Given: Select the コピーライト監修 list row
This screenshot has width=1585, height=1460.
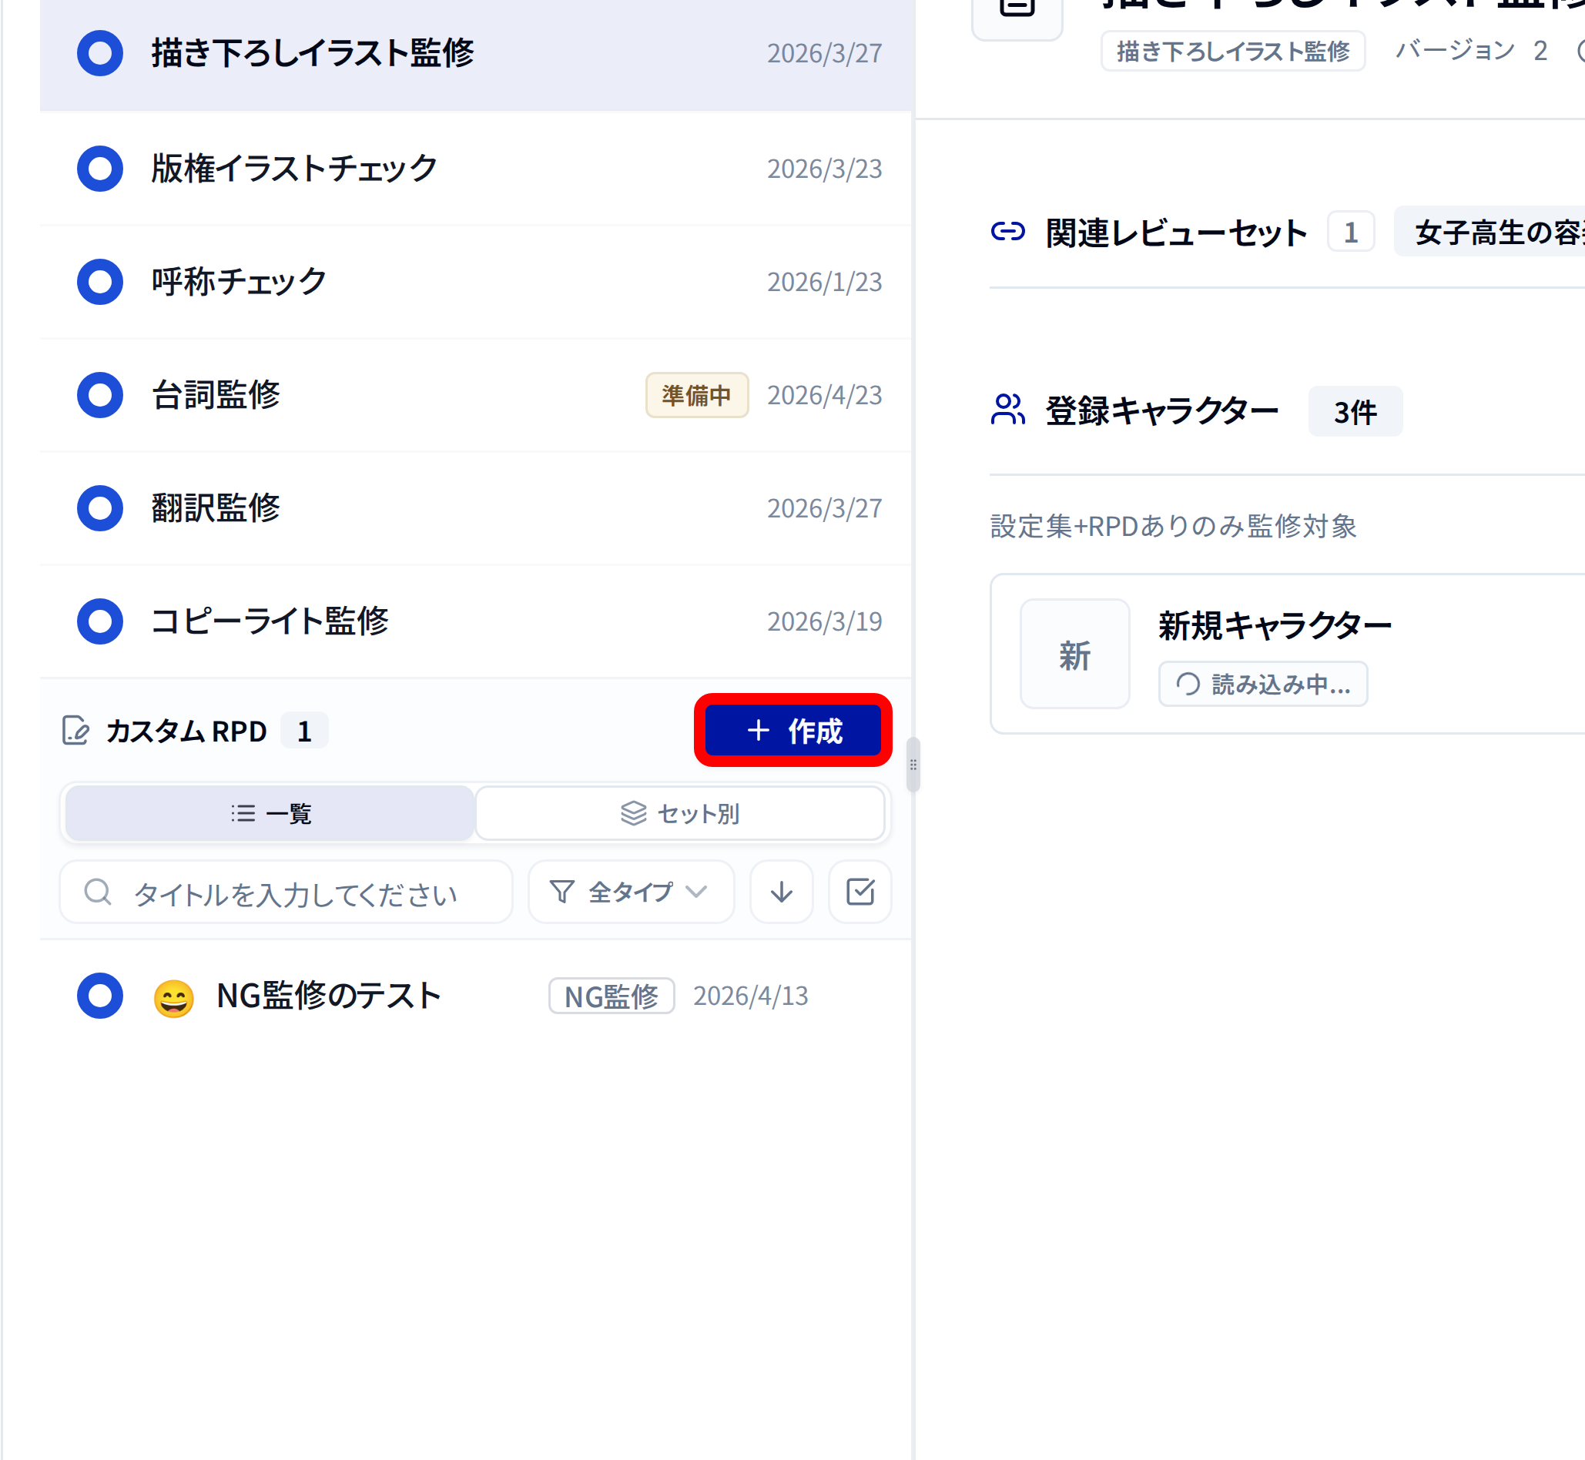Looking at the screenshot, I should [x=477, y=621].
